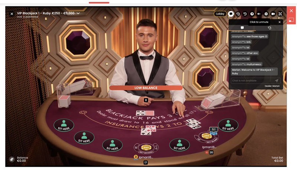This screenshot has height=170, width=297.
Task: Enter fullscreen mode with arrows icon
Action: pos(280,14)
